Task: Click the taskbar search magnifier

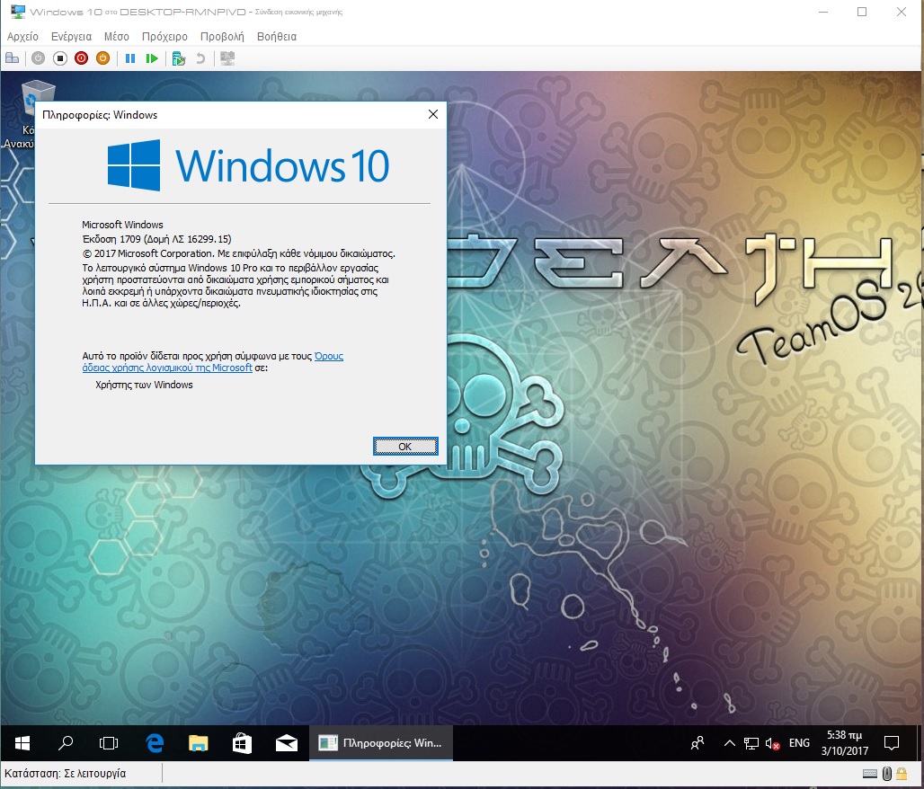Action: coord(66,744)
